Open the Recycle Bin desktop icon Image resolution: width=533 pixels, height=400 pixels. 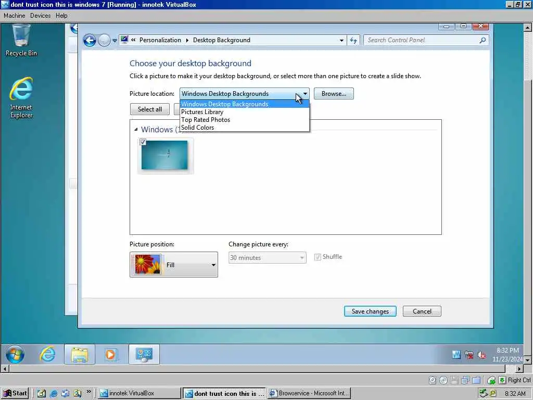[21, 40]
